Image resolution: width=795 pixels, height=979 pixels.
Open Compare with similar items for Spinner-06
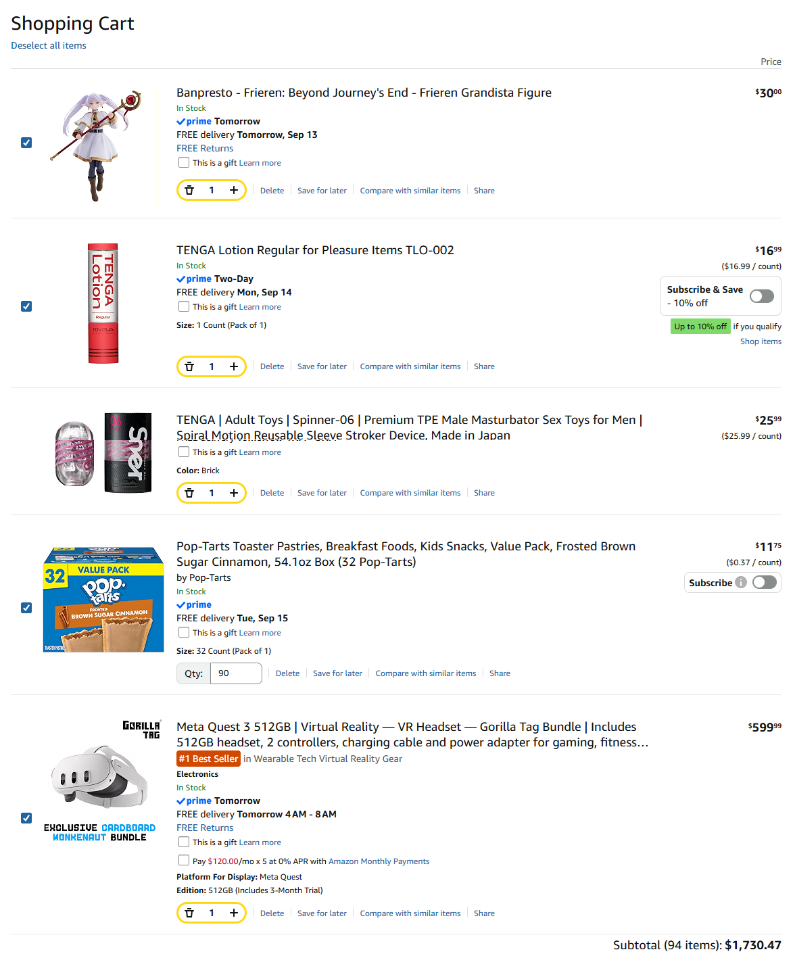[410, 493]
